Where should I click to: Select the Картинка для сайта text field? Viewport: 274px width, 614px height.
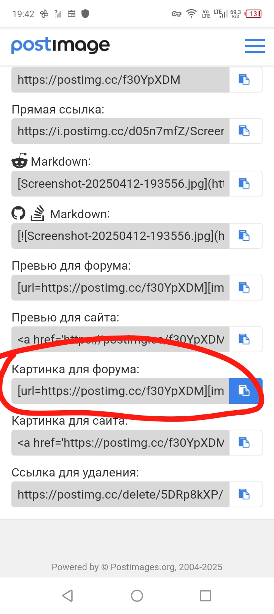[x=120, y=443]
